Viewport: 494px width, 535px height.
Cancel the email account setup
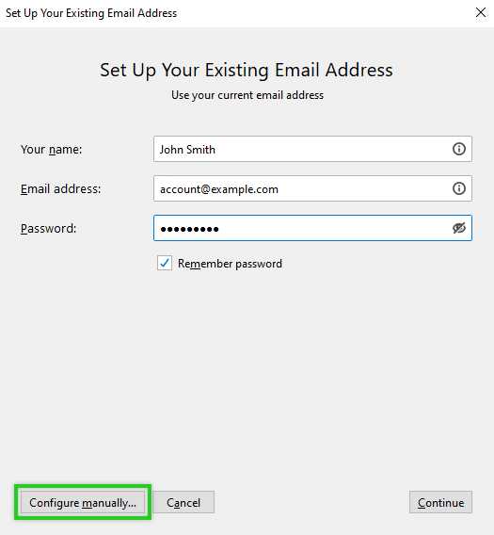[183, 502]
